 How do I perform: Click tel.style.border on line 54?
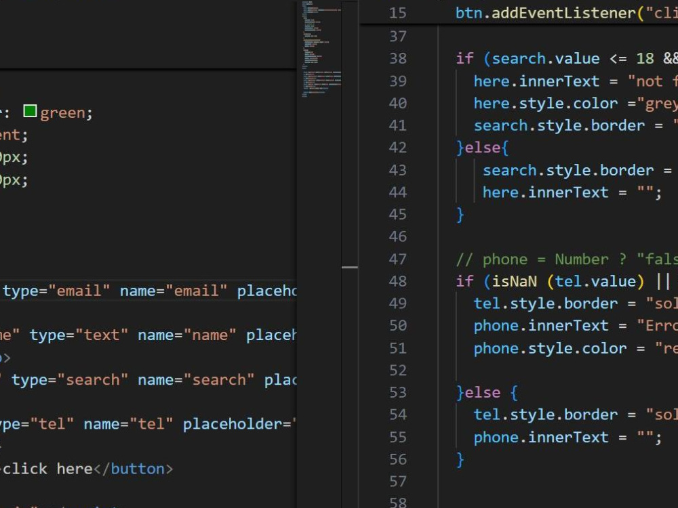pyautogui.click(x=546, y=415)
